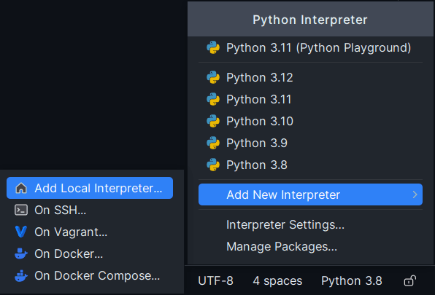The image size is (435, 295).
Task: Click the Python icon beside Python 3.10
Action: 213,121
